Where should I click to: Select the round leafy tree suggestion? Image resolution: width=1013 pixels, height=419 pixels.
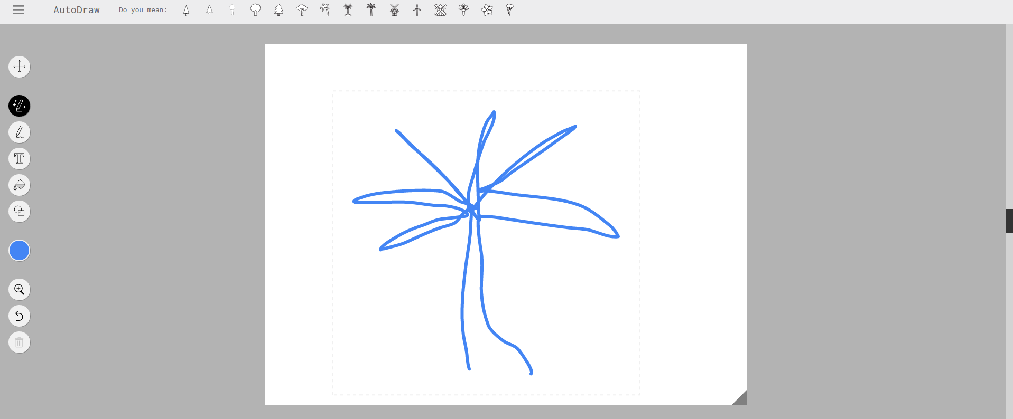pos(255,10)
